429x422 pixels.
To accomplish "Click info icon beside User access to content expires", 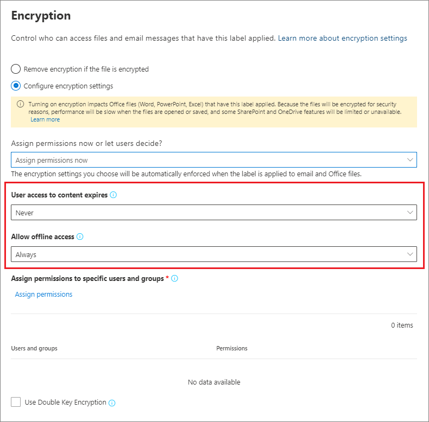I will click(x=113, y=195).
